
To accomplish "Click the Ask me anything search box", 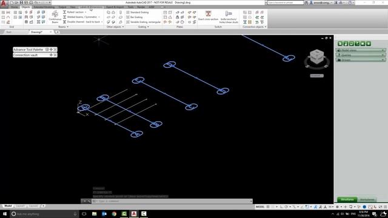I will click(44, 214).
